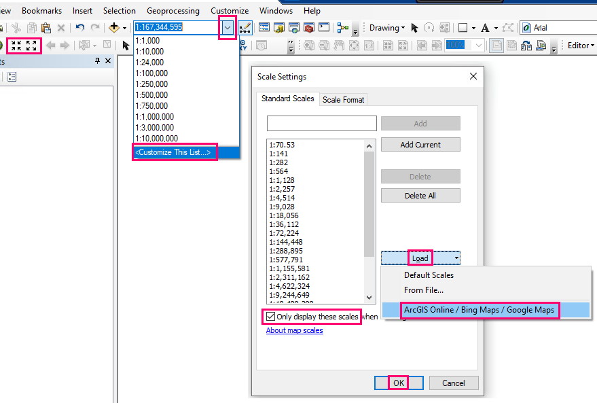Switch to the Scale Format tab
Image resolution: width=597 pixels, height=403 pixels.
[343, 99]
